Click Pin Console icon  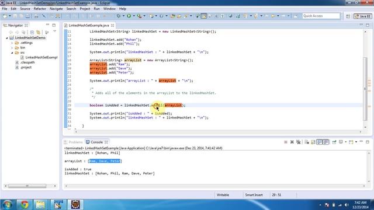334,142
